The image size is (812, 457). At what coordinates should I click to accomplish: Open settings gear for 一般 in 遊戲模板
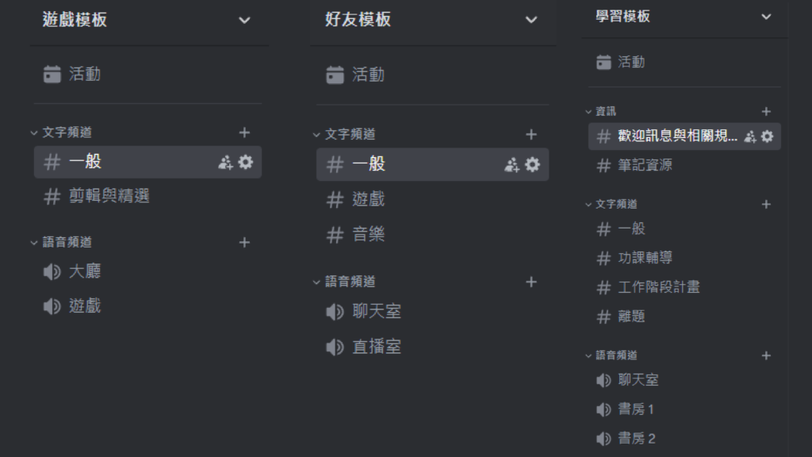(246, 162)
